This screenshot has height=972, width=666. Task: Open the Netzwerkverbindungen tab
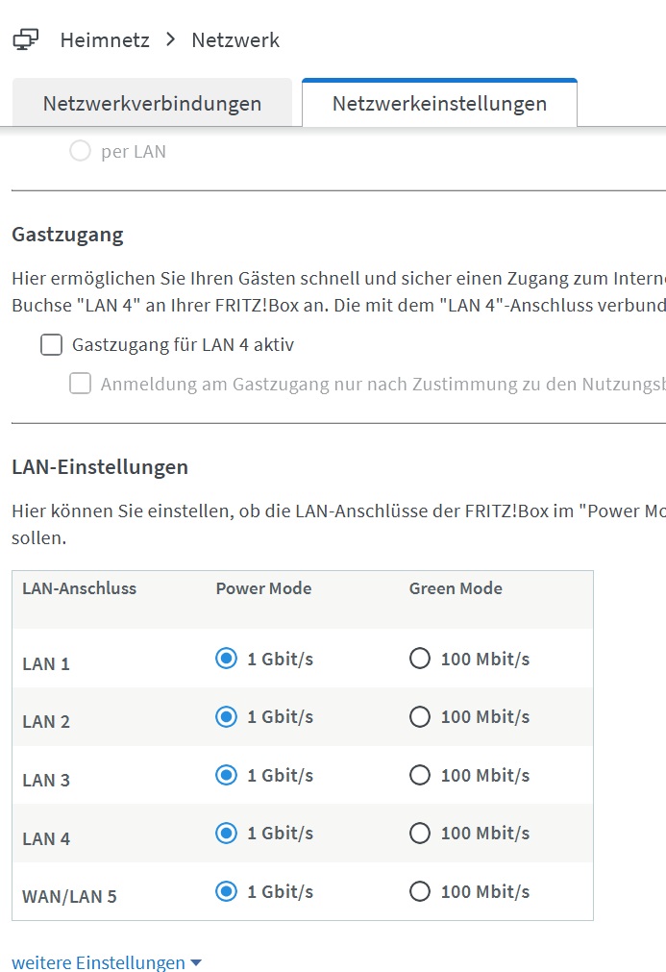(152, 104)
